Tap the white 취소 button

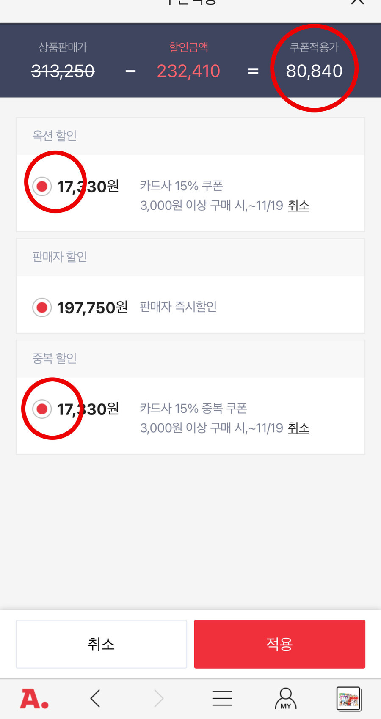(x=101, y=644)
